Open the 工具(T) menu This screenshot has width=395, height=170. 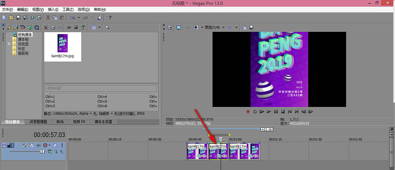click(x=68, y=9)
